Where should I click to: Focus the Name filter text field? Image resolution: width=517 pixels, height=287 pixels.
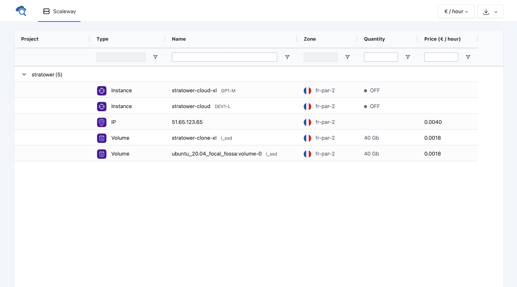(x=224, y=57)
